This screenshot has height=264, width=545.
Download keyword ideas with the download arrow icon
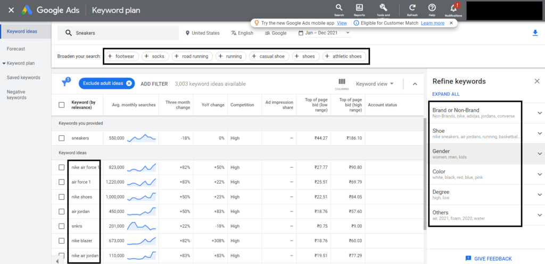tap(535, 33)
